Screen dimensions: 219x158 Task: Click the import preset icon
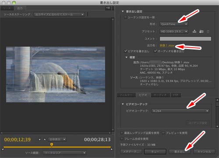[201, 31]
